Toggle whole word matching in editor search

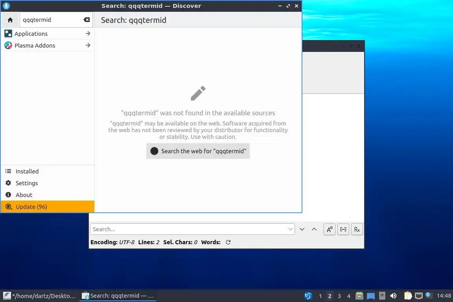(343, 230)
